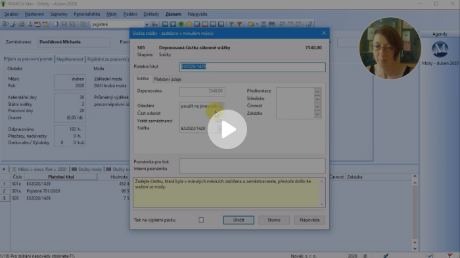Select row 3 S05 EX2020/1429
460x258 pixels.
coord(64,198)
